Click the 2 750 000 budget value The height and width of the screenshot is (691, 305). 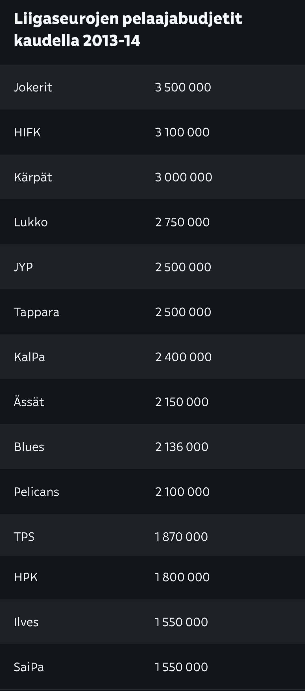[182, 222]
